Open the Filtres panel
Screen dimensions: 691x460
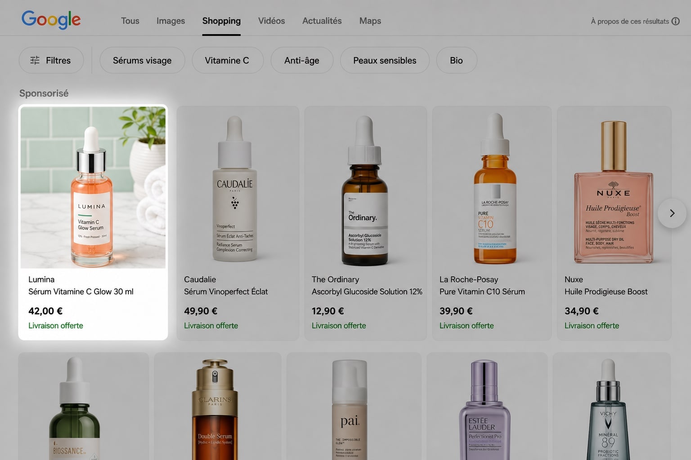pos(51,60)
